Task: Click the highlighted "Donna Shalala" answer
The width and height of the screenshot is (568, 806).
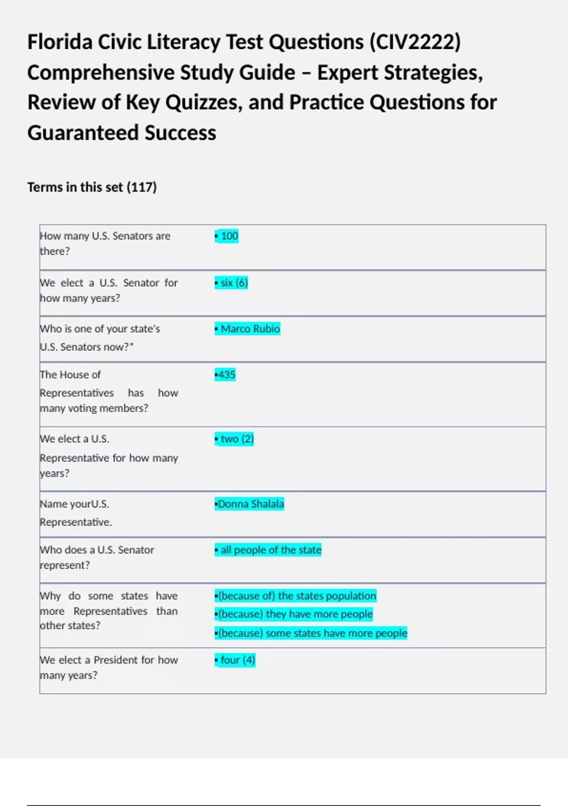Action: (249, 504)
